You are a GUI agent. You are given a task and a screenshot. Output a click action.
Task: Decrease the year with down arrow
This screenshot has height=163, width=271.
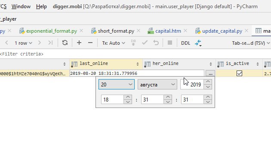click(208, 87)
